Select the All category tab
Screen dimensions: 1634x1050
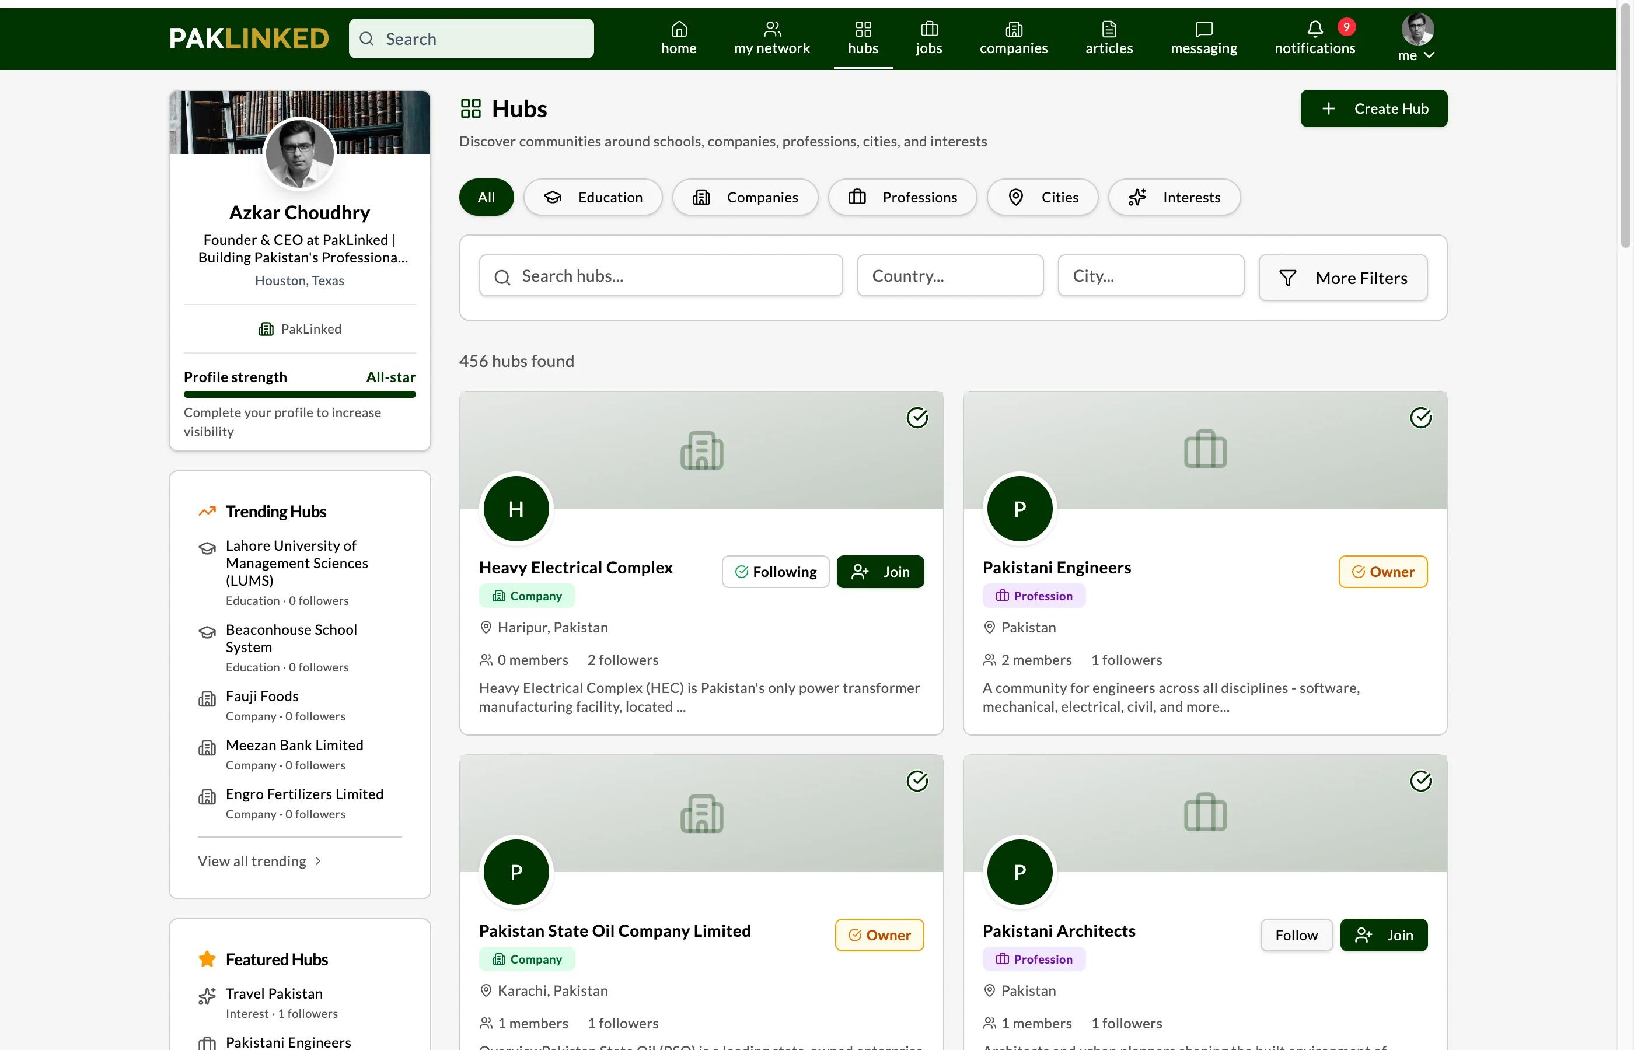[x=486, y=197]
